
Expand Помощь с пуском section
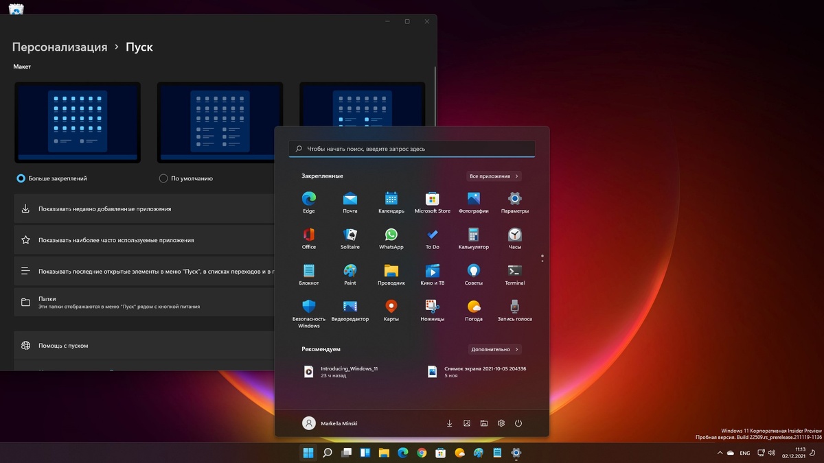pyautogui.click(x=144, y=346)
